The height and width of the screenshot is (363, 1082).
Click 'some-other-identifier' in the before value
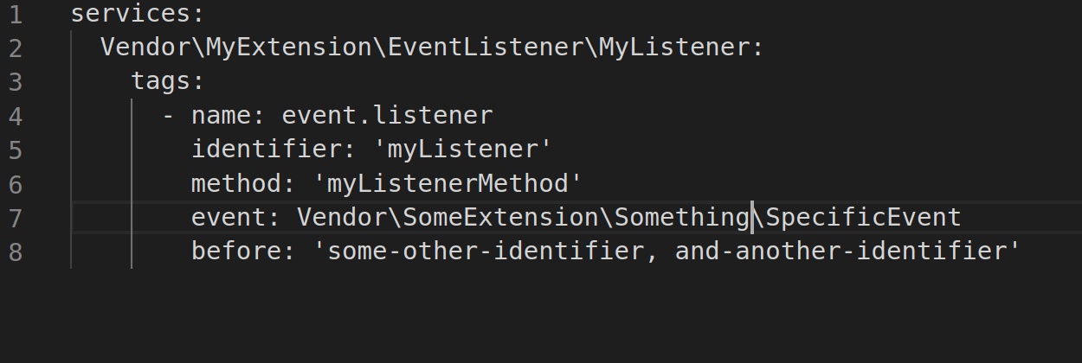[x=486, y=252]
